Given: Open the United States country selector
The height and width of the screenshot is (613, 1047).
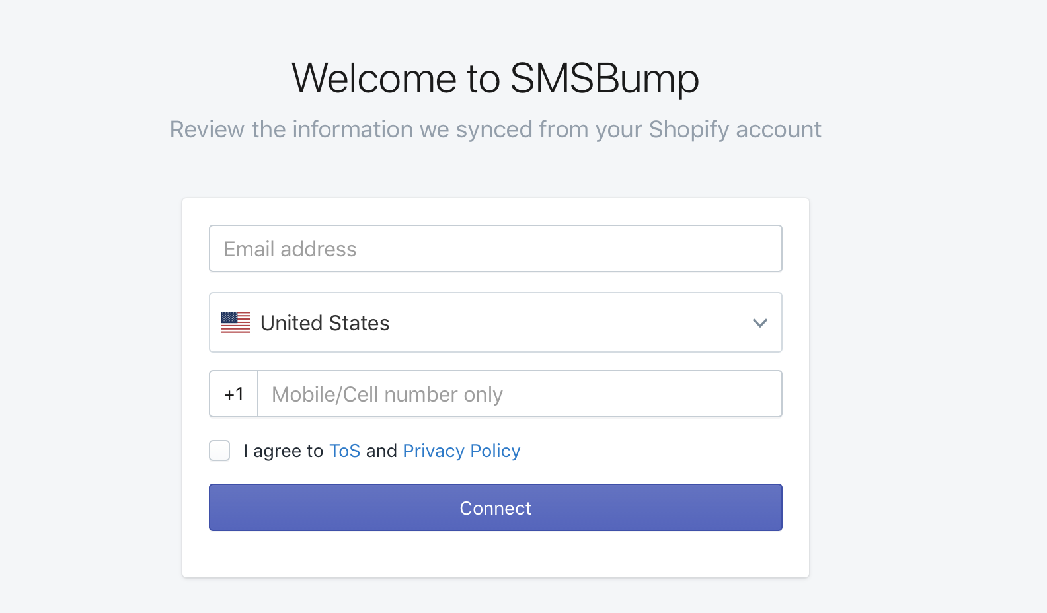Looking at the screenshot, I should 496,322.
